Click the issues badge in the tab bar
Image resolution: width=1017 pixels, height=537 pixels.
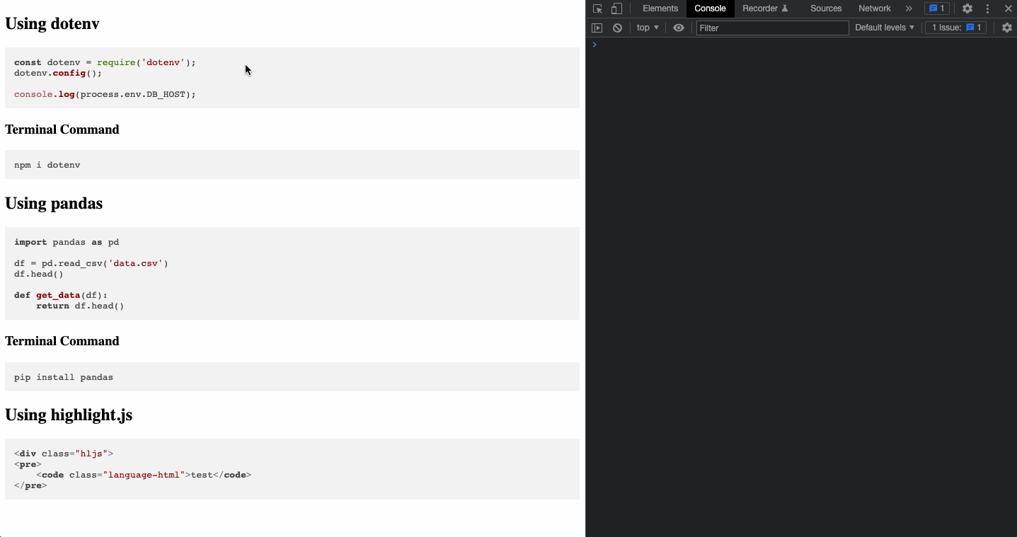[x=936, y=8]
